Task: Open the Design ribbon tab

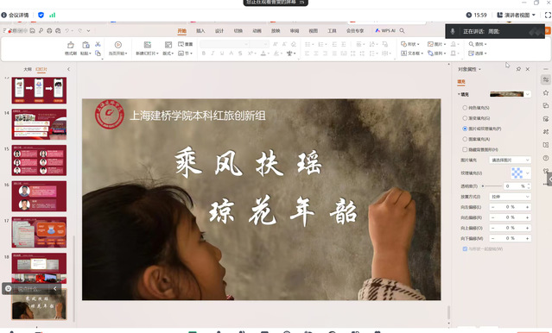Action: point(219,31)
